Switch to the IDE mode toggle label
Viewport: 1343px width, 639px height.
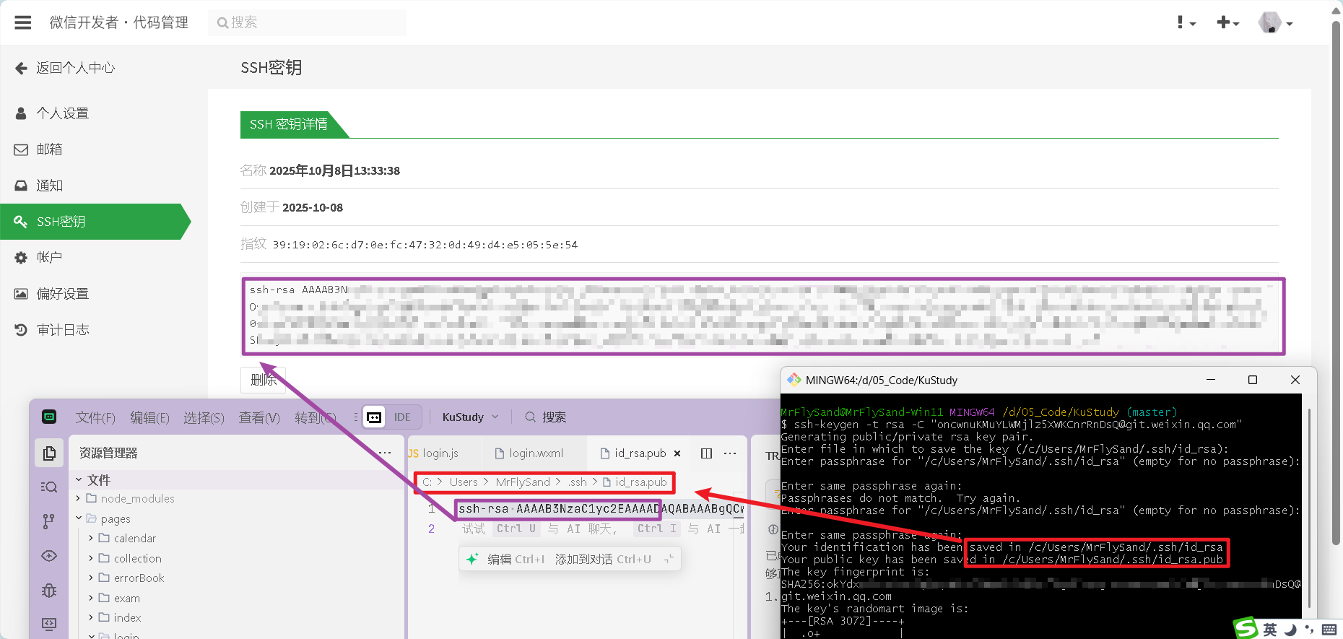[x=402, y=417]
